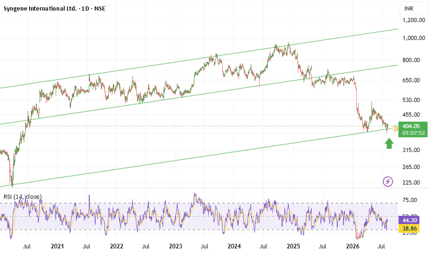This screenshot has width=429, height=253.
Task: Click the 225.00 price axis label
Action: point(411,183)
